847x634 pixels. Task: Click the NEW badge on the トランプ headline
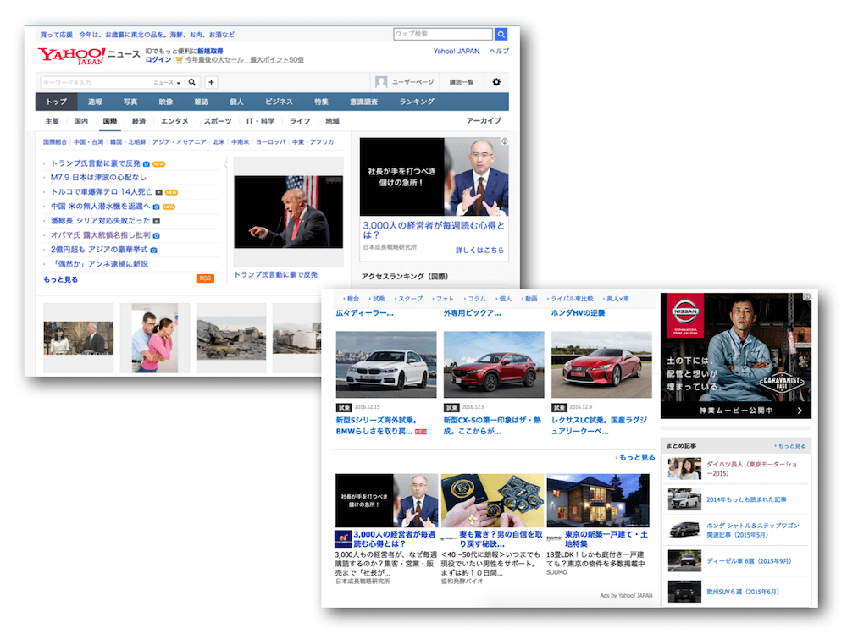click(x=158, y=164)
